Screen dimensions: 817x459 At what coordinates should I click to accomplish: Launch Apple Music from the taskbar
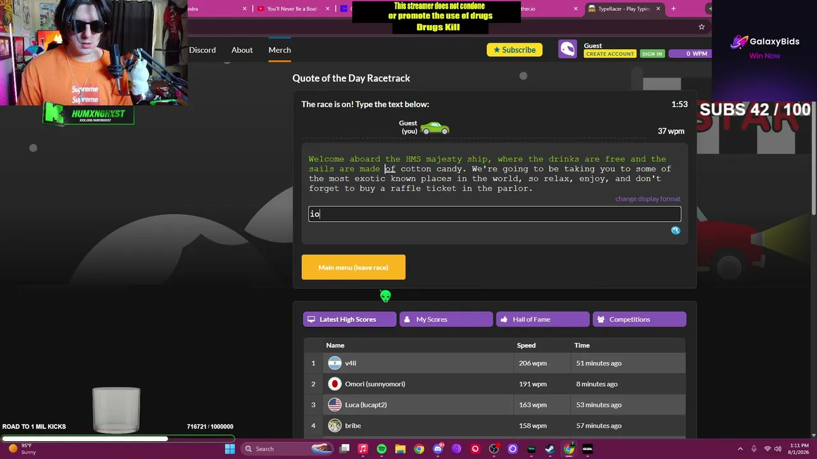[363, 449]
